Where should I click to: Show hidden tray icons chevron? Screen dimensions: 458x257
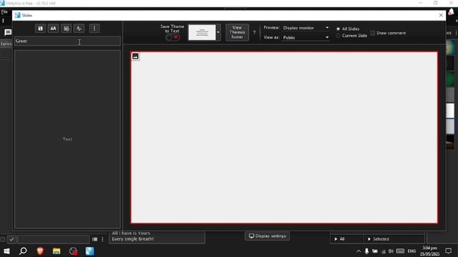[359, 251]
